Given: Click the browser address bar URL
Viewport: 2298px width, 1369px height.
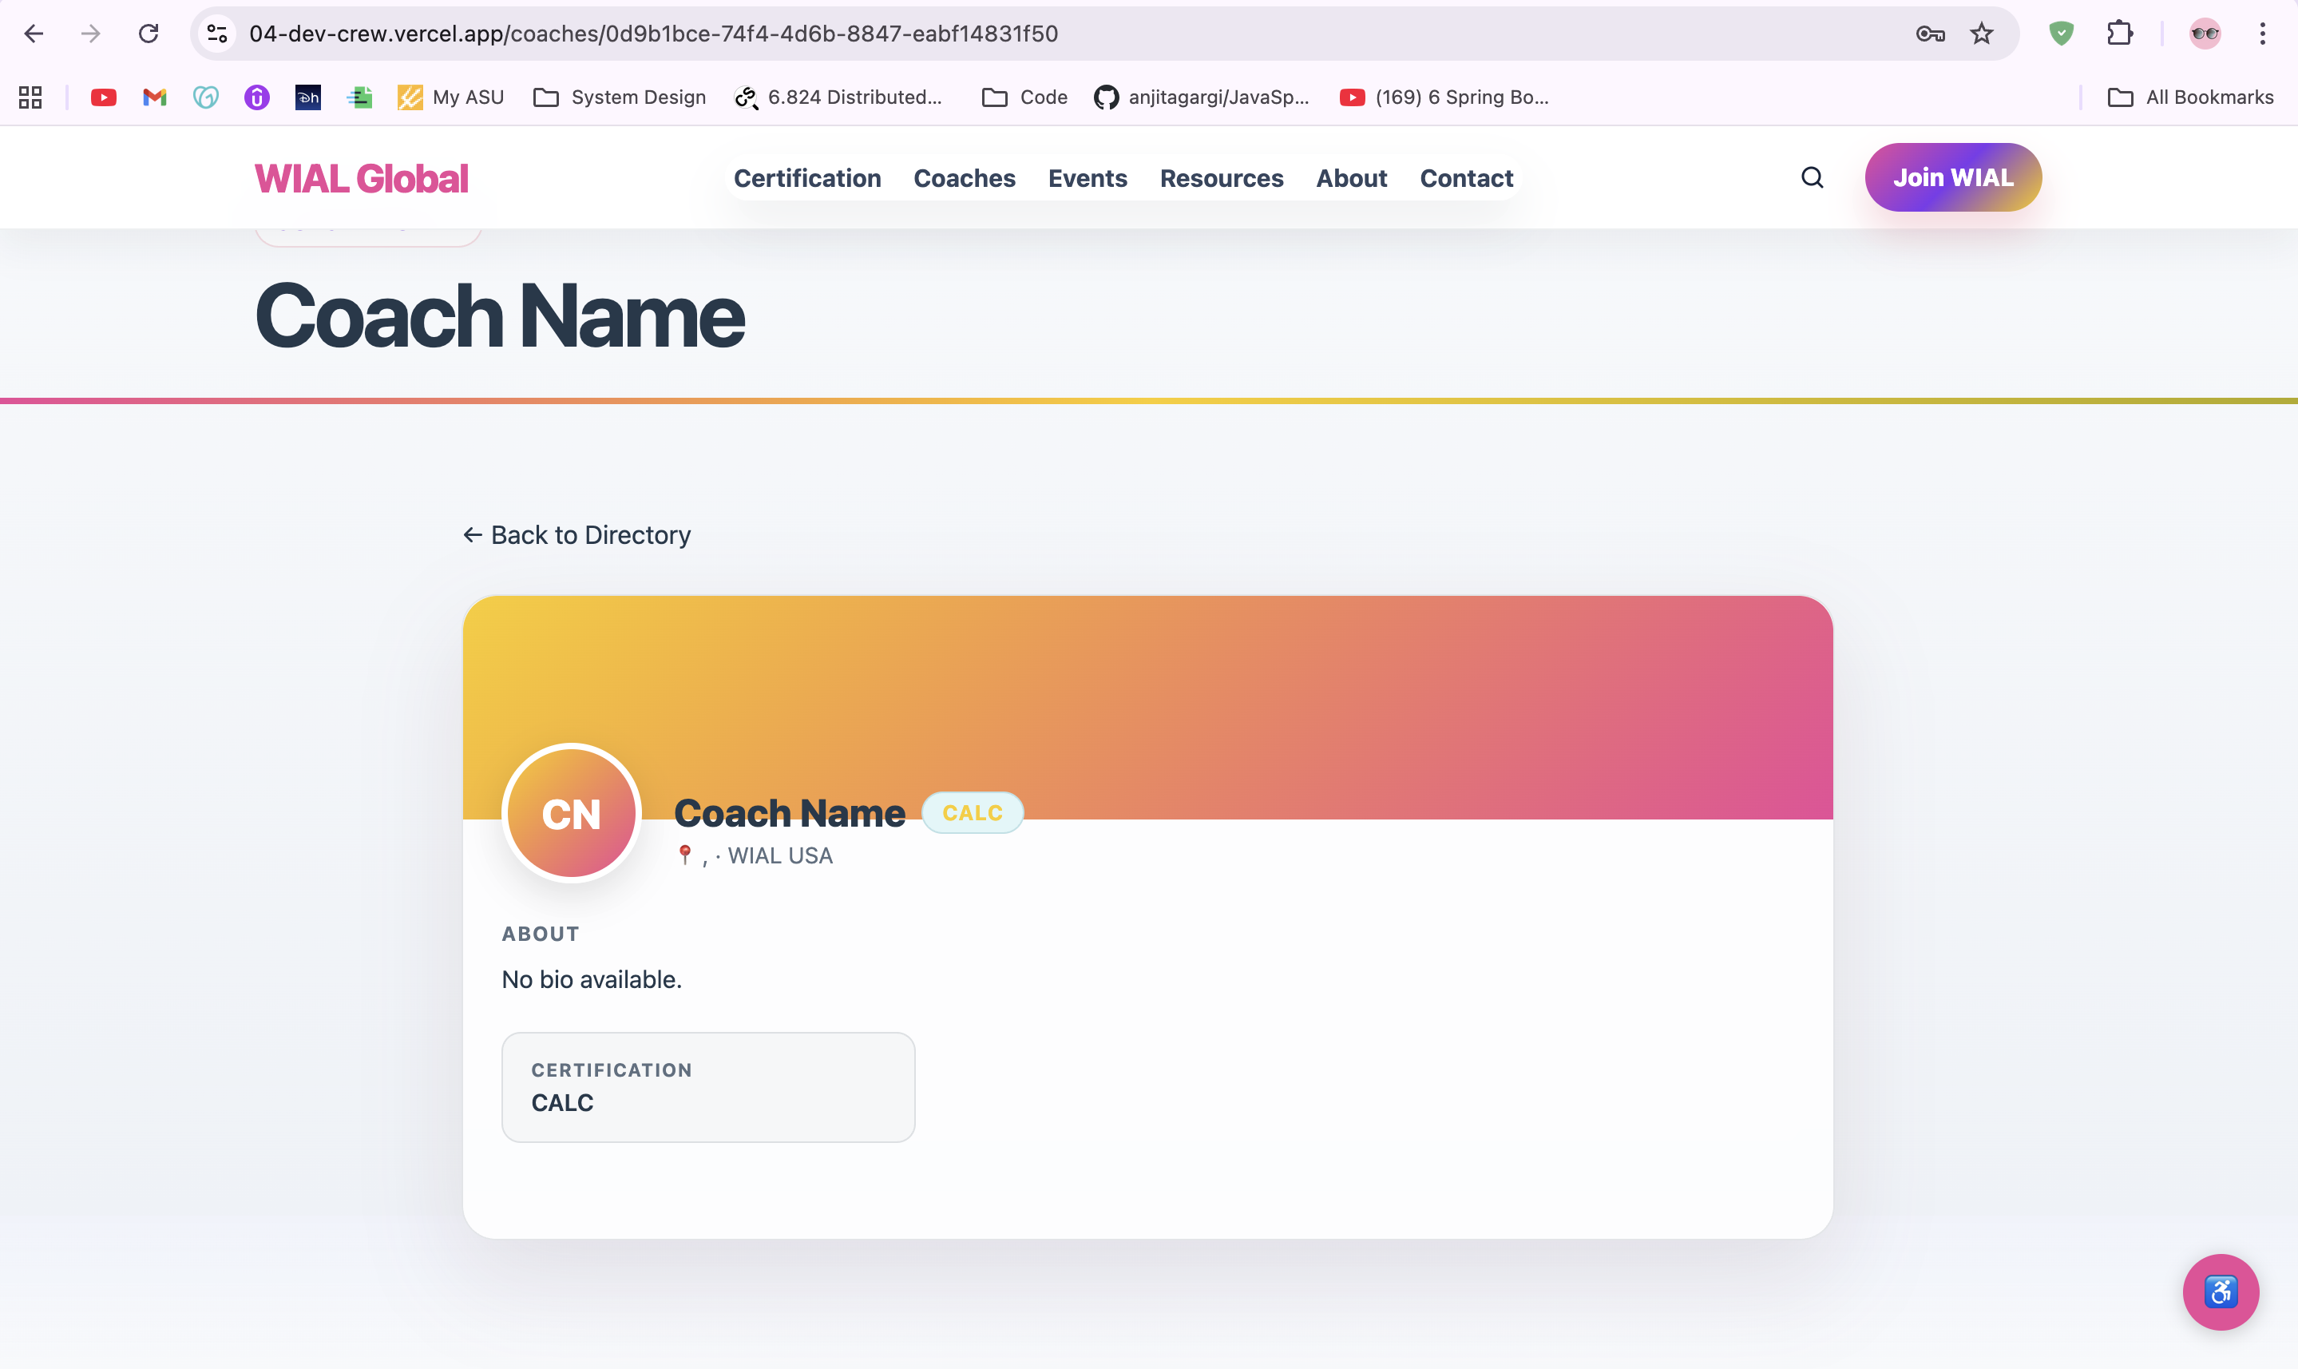Looking at the screenshot, I should pyautogui.click(x=653, y=34).
